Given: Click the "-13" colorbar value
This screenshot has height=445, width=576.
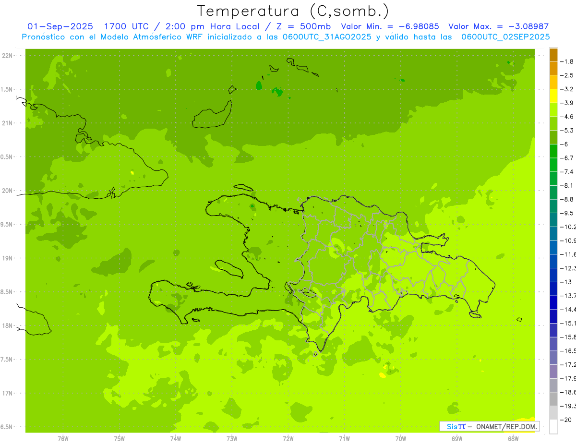Looking at the screenshot, I should coord(566,282).
